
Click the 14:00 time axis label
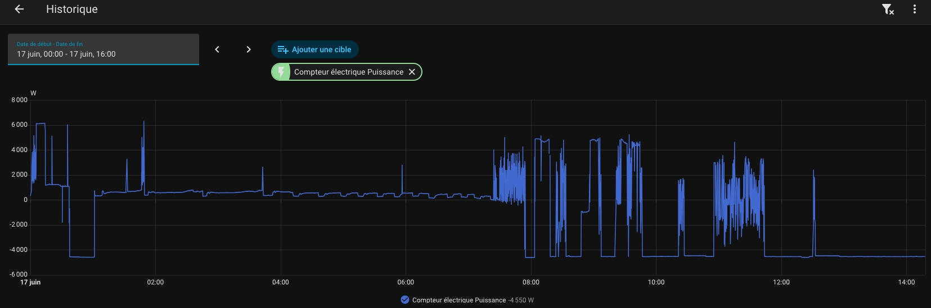[x=907, y=282]
